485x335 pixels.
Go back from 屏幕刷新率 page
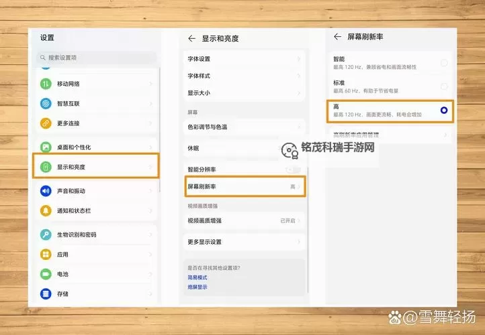tap(337, 37)
